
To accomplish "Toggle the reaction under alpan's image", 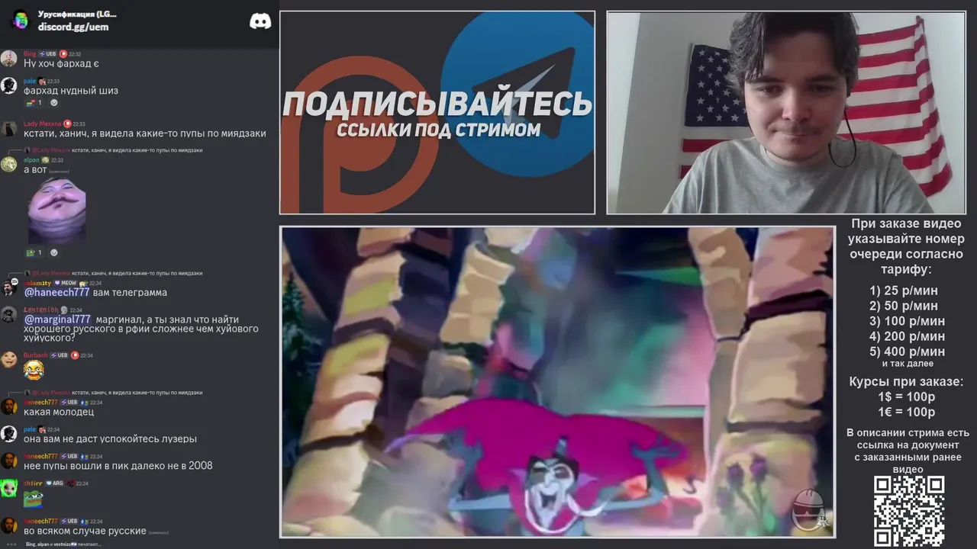I will tap(34, 252).
